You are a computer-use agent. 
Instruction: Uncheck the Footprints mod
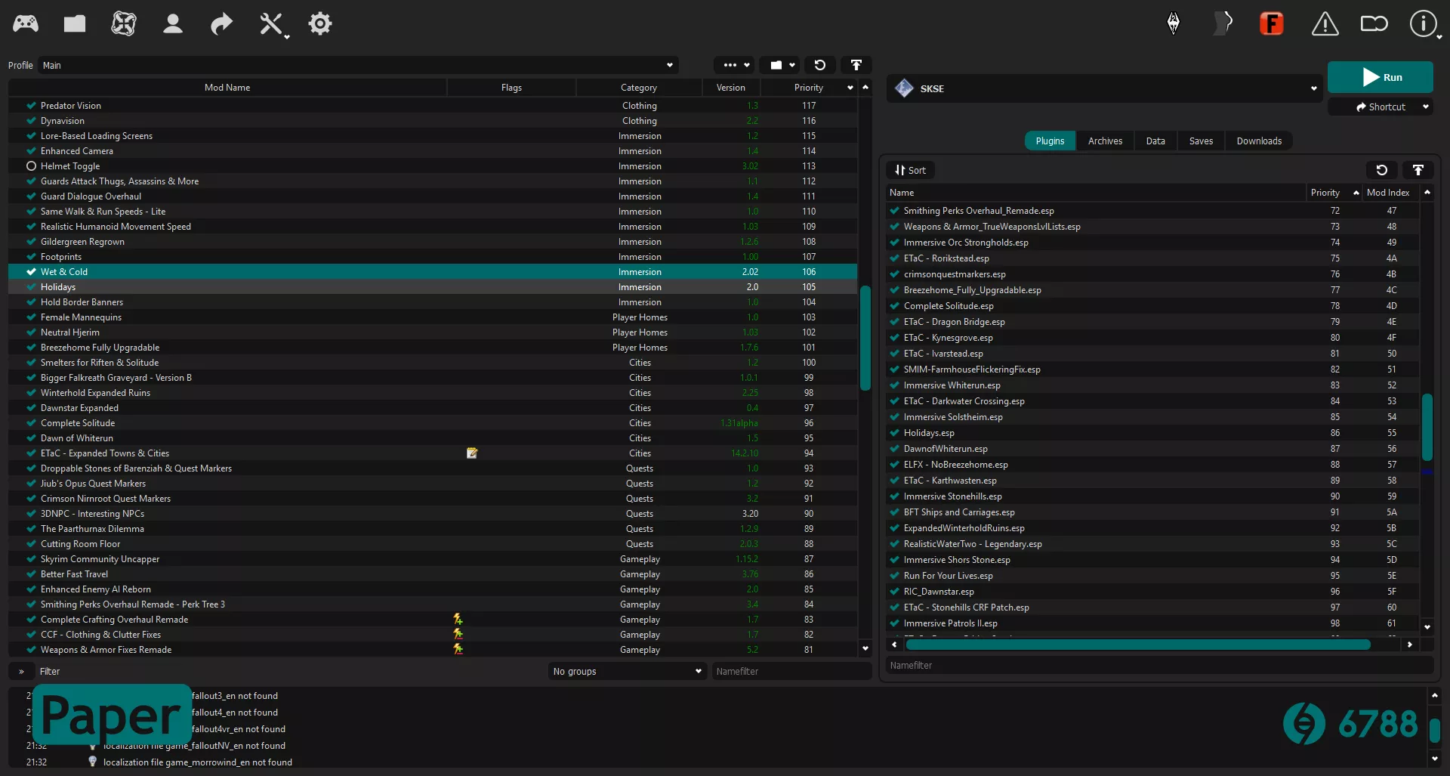tap(31, 257)
